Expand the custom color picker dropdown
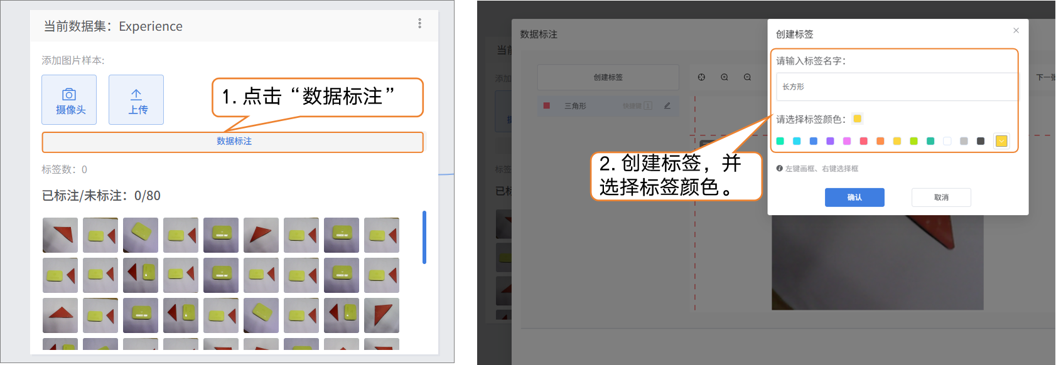Screen dimensions: 1056x365 pos(1001,141)
